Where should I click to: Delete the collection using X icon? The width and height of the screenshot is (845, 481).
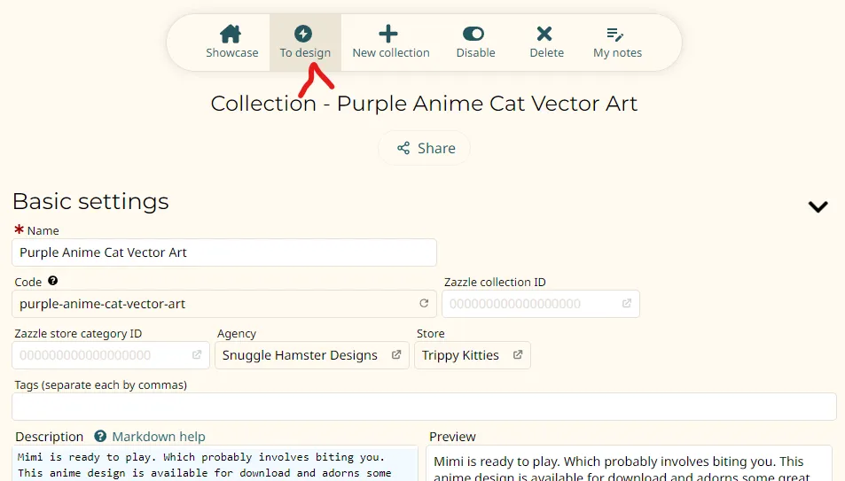coord(544,34)
